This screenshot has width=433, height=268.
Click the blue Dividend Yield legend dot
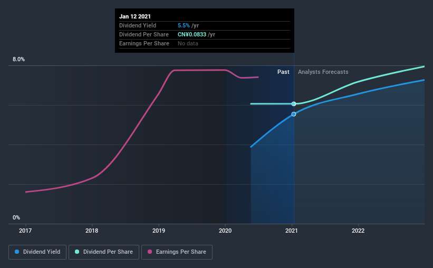pyautogui.click(x=17, y=252)
